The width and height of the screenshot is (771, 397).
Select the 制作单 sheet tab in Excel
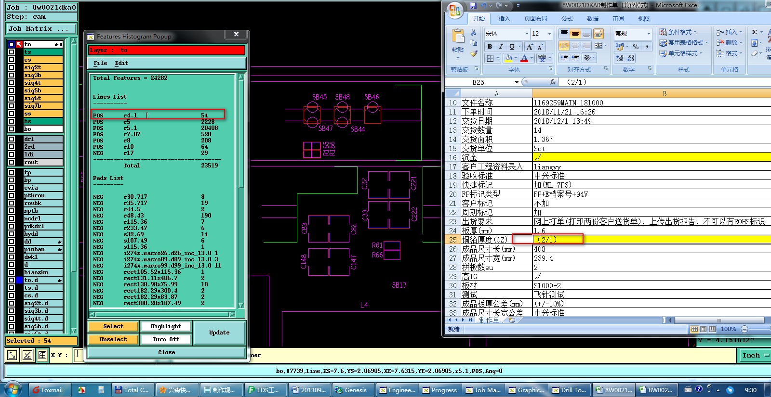tap(489, 320)
